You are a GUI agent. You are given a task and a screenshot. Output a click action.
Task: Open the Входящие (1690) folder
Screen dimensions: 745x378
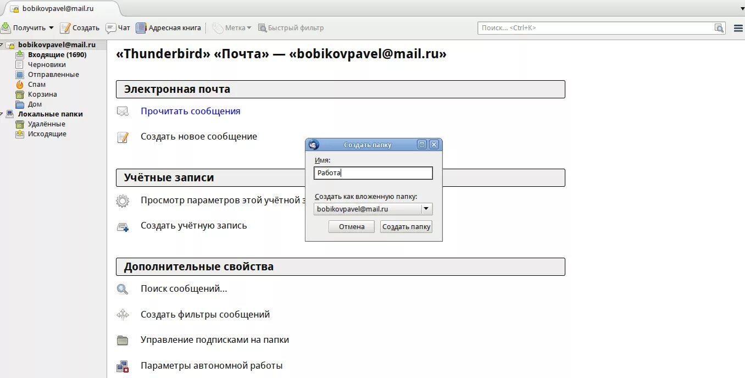57,55
